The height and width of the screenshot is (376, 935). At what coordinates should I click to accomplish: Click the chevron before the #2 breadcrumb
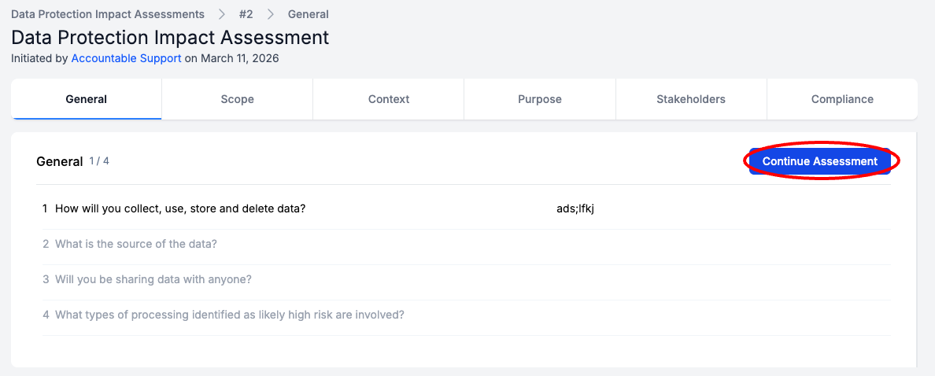222,14
